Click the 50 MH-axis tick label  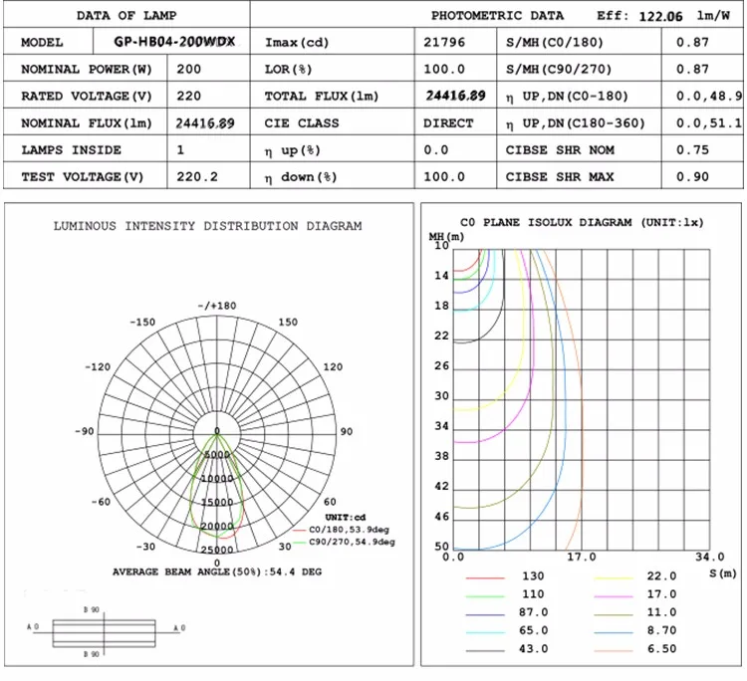441,547
